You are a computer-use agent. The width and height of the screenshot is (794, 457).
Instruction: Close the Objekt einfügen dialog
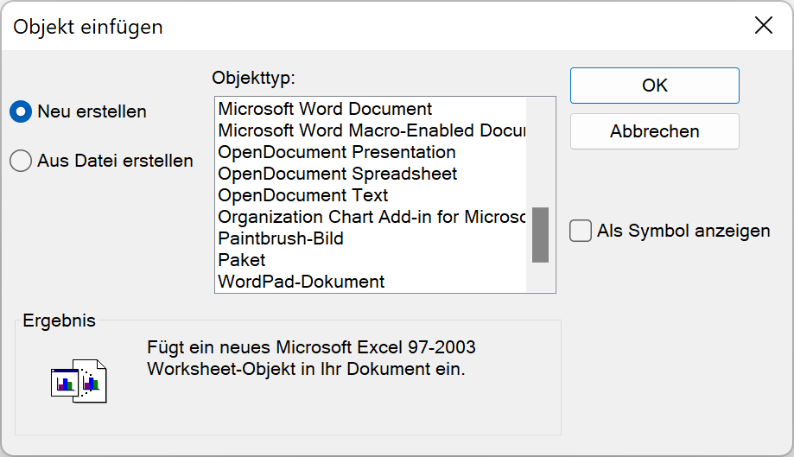[x=763, y=25]
